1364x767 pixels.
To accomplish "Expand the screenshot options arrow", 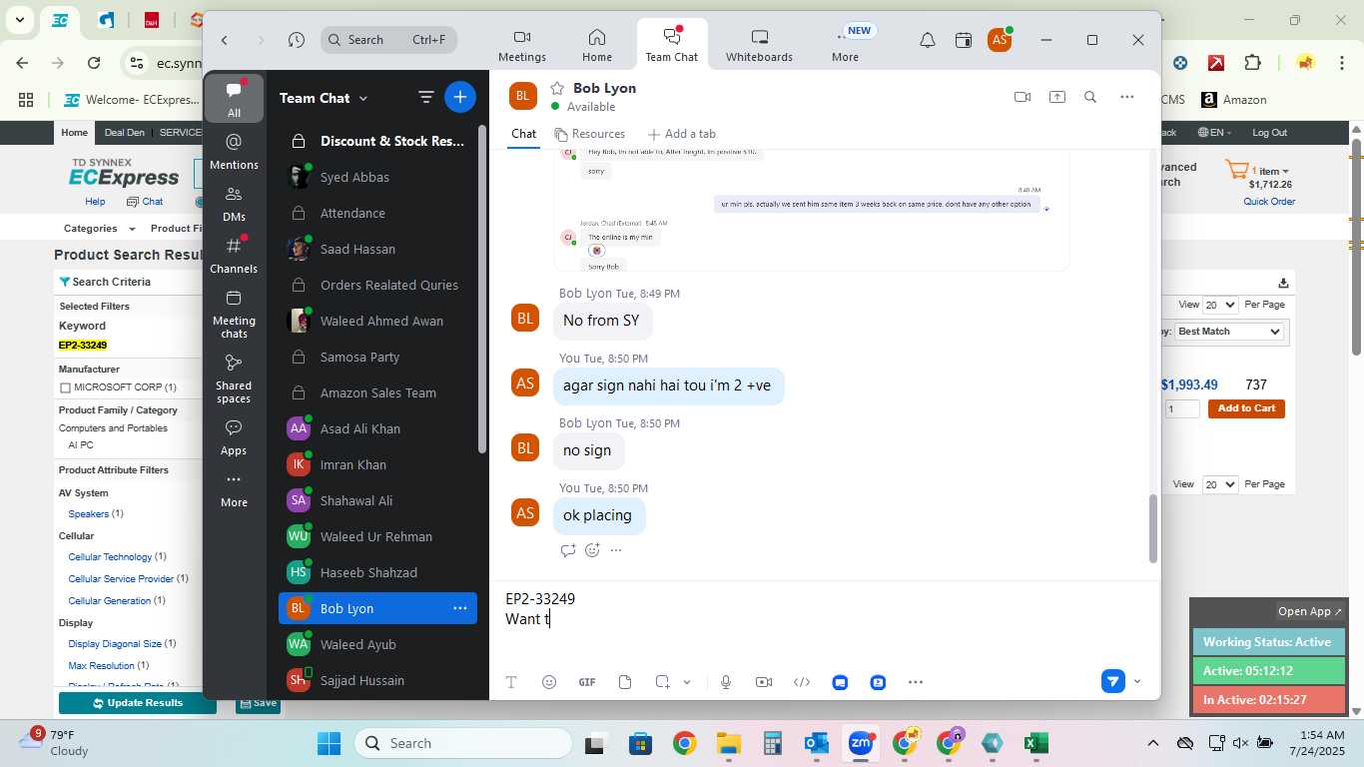I will pos(687,682).
